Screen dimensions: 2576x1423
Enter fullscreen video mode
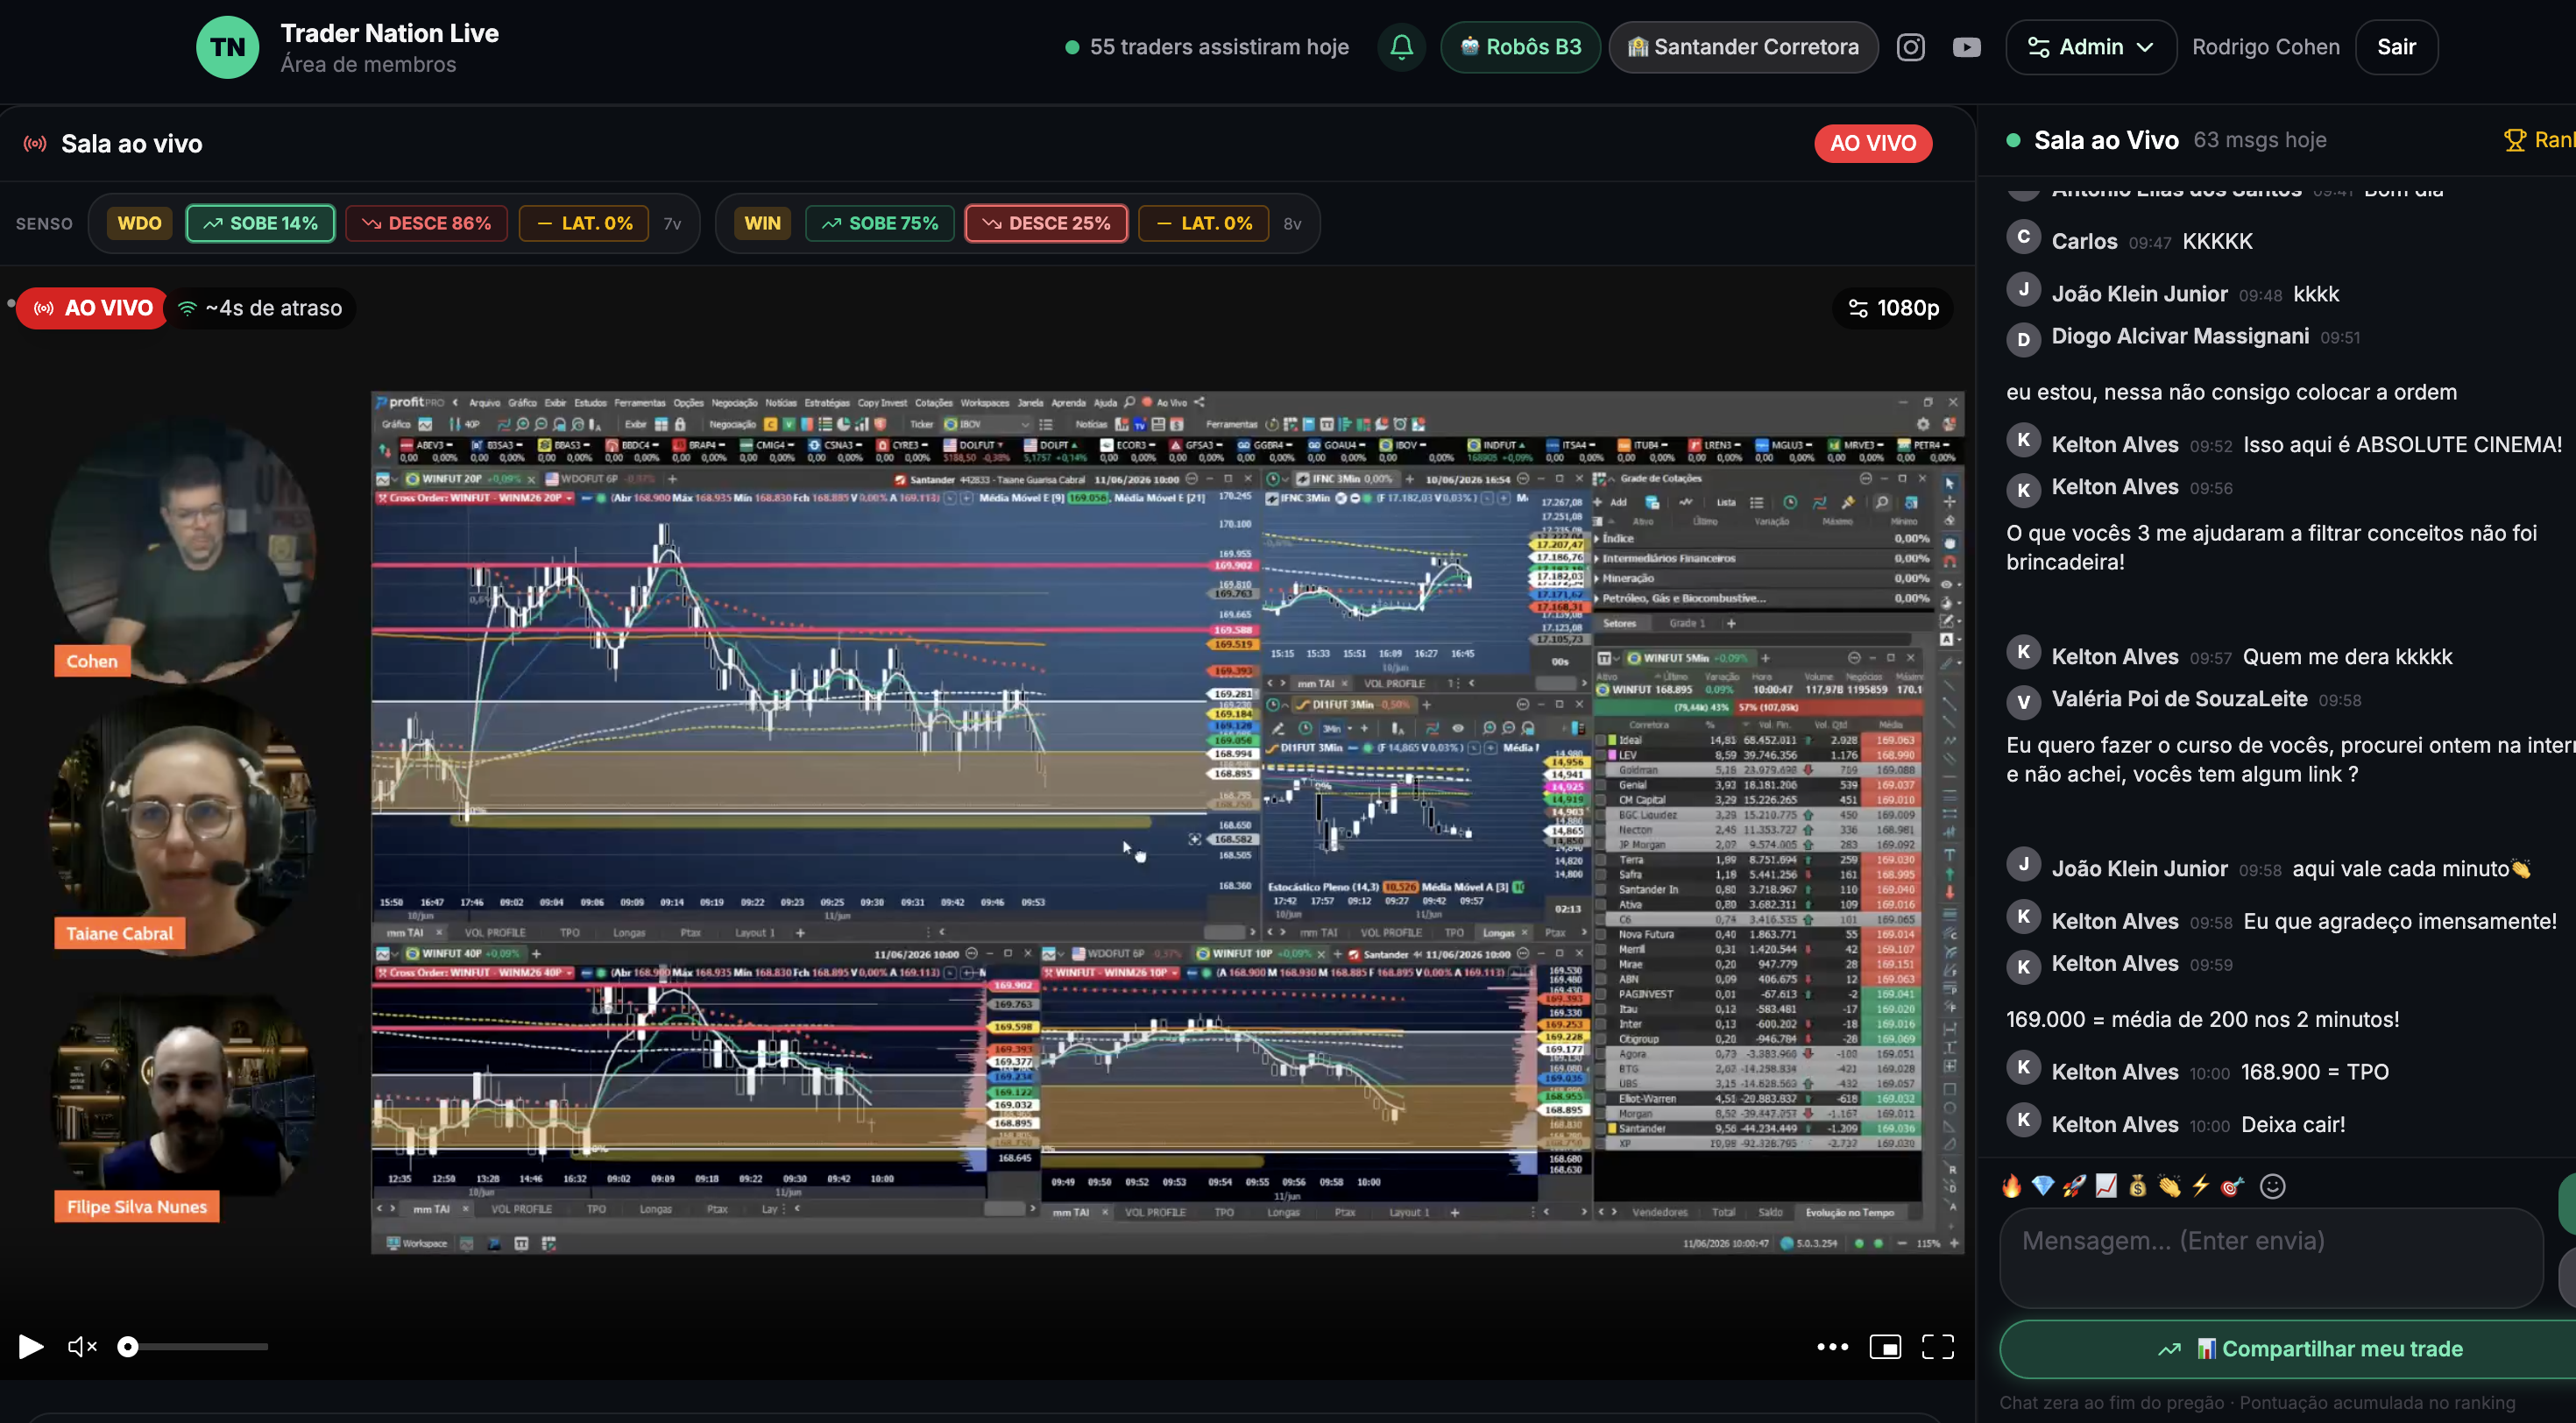pos(1937,1347)
